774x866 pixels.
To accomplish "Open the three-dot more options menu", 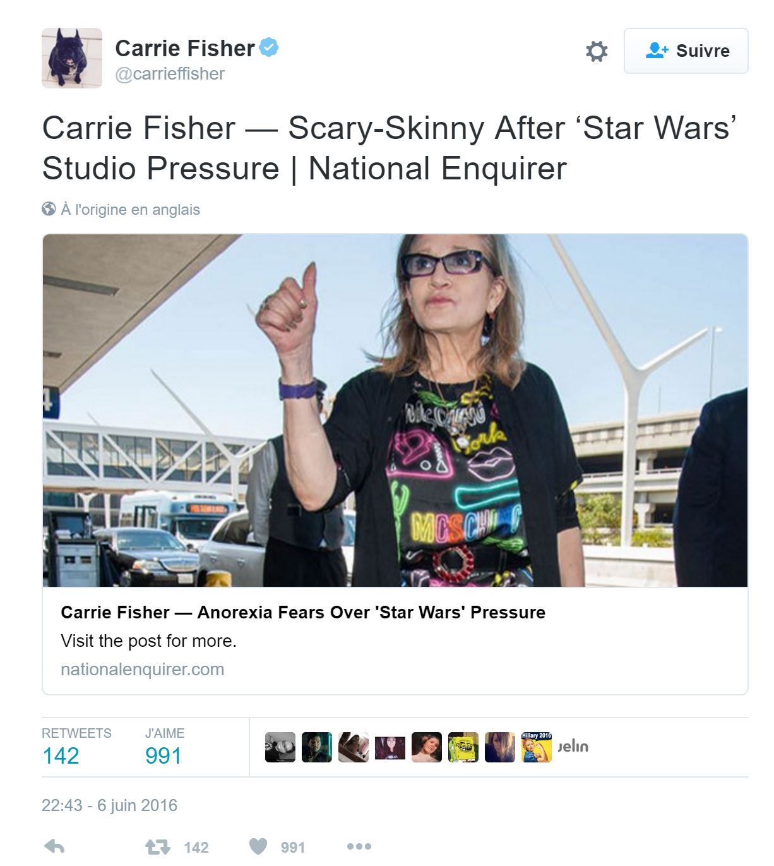I will [x=359, y=846].
